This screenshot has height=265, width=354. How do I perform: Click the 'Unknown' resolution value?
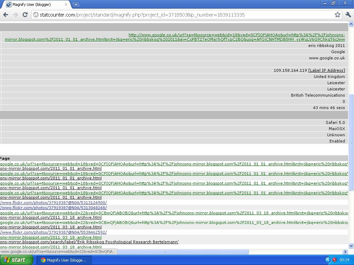[336, 135]
